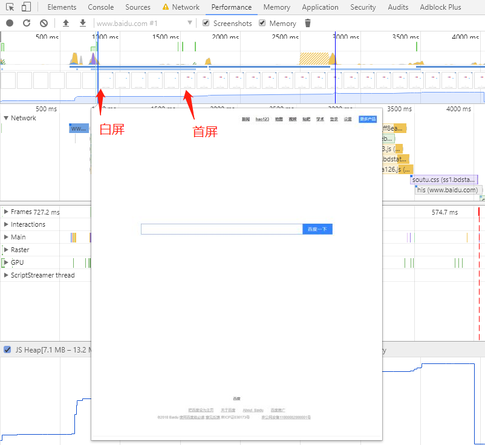Select the ww... network request bar
This screenshot has height=445, width=485.
click(79, 128)
